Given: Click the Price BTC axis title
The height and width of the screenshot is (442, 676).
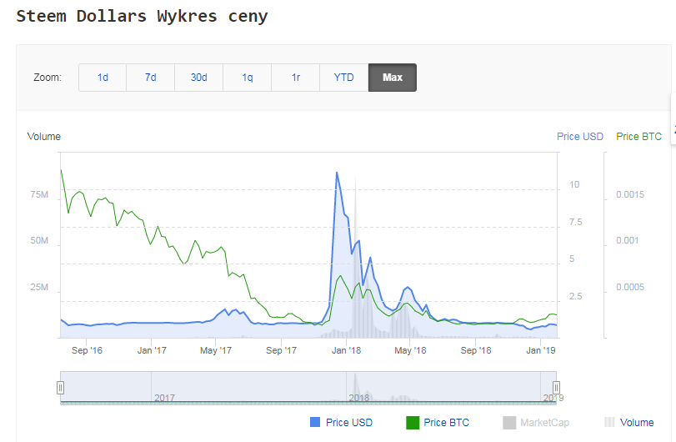Looking at the screenshot, I should (x=638, y=137).
